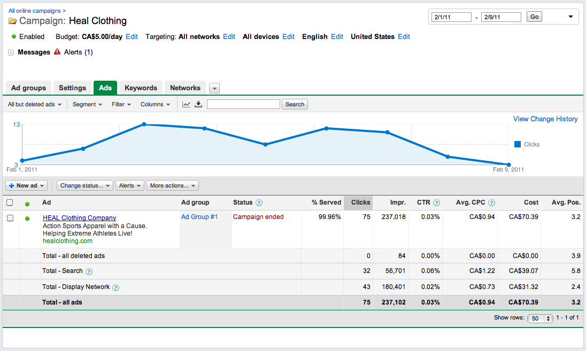
Task: Click help icon for Total - Display Network
Action: [x=116, y=287]
